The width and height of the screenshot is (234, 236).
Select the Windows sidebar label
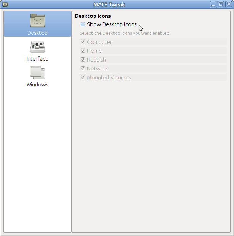pos(37,85)
